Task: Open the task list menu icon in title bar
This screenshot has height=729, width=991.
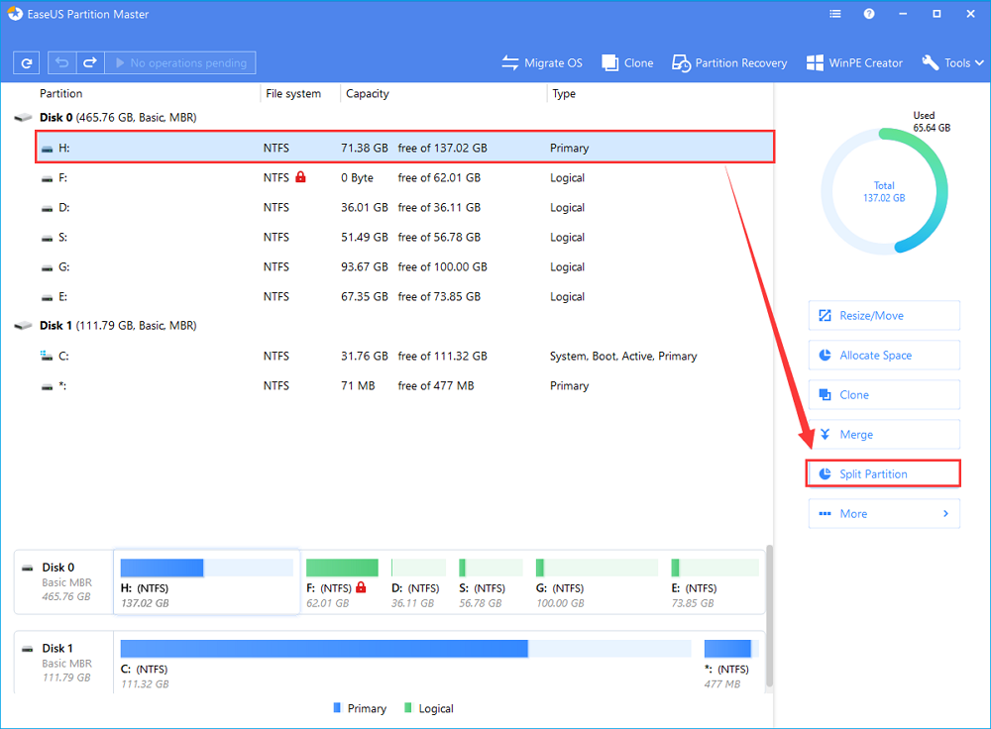Action: pyautogui.click(x=834, y=14)
